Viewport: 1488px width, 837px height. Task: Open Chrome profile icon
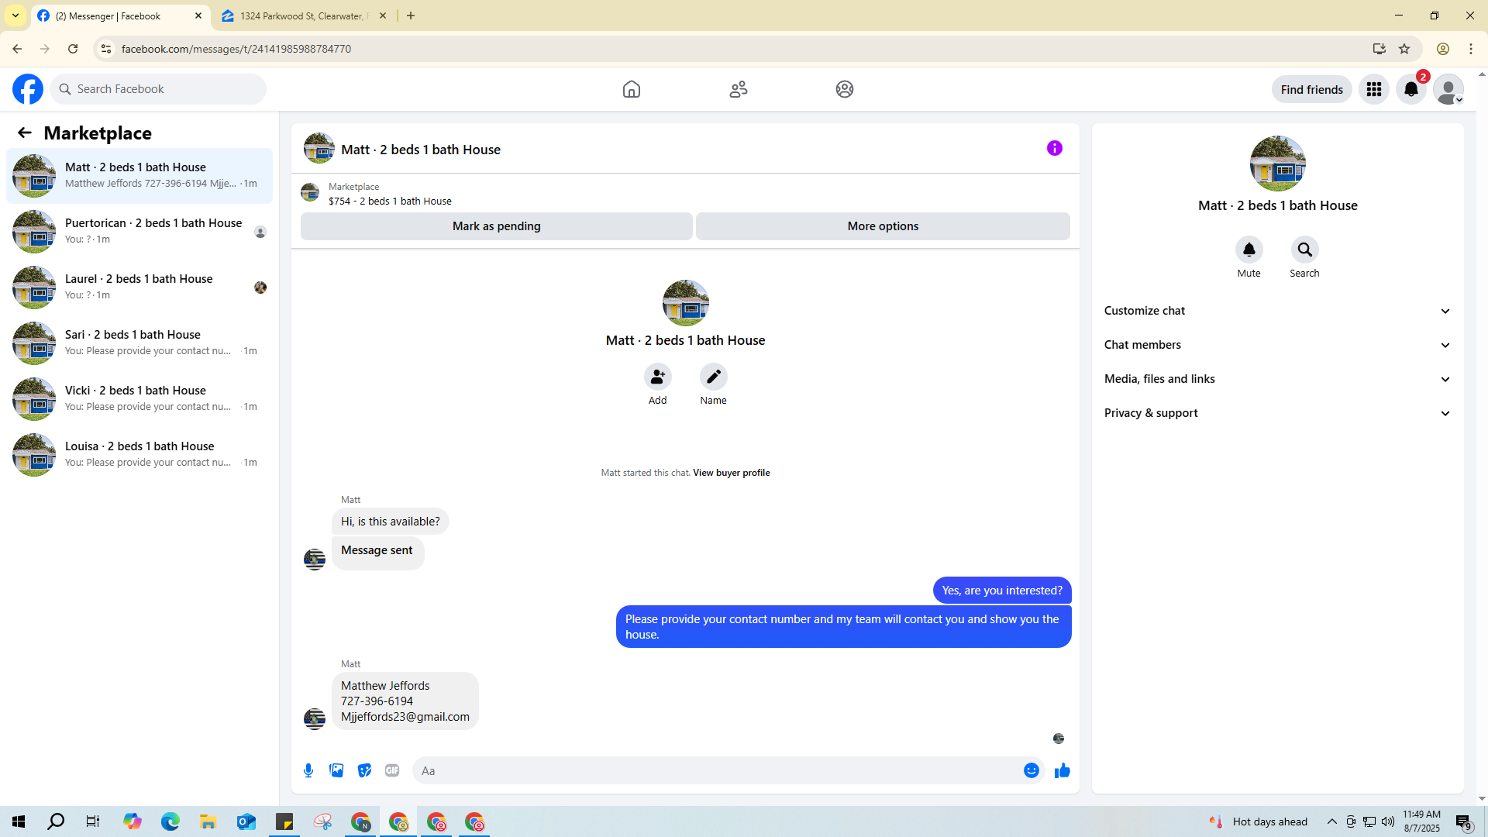(x=1443, y=49)
